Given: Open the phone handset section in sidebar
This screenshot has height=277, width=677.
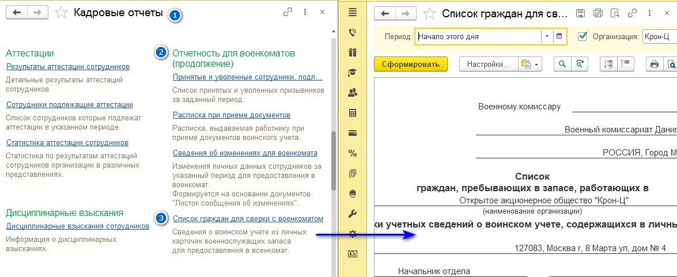Looking at the screenshot, I should click(352, 32).
